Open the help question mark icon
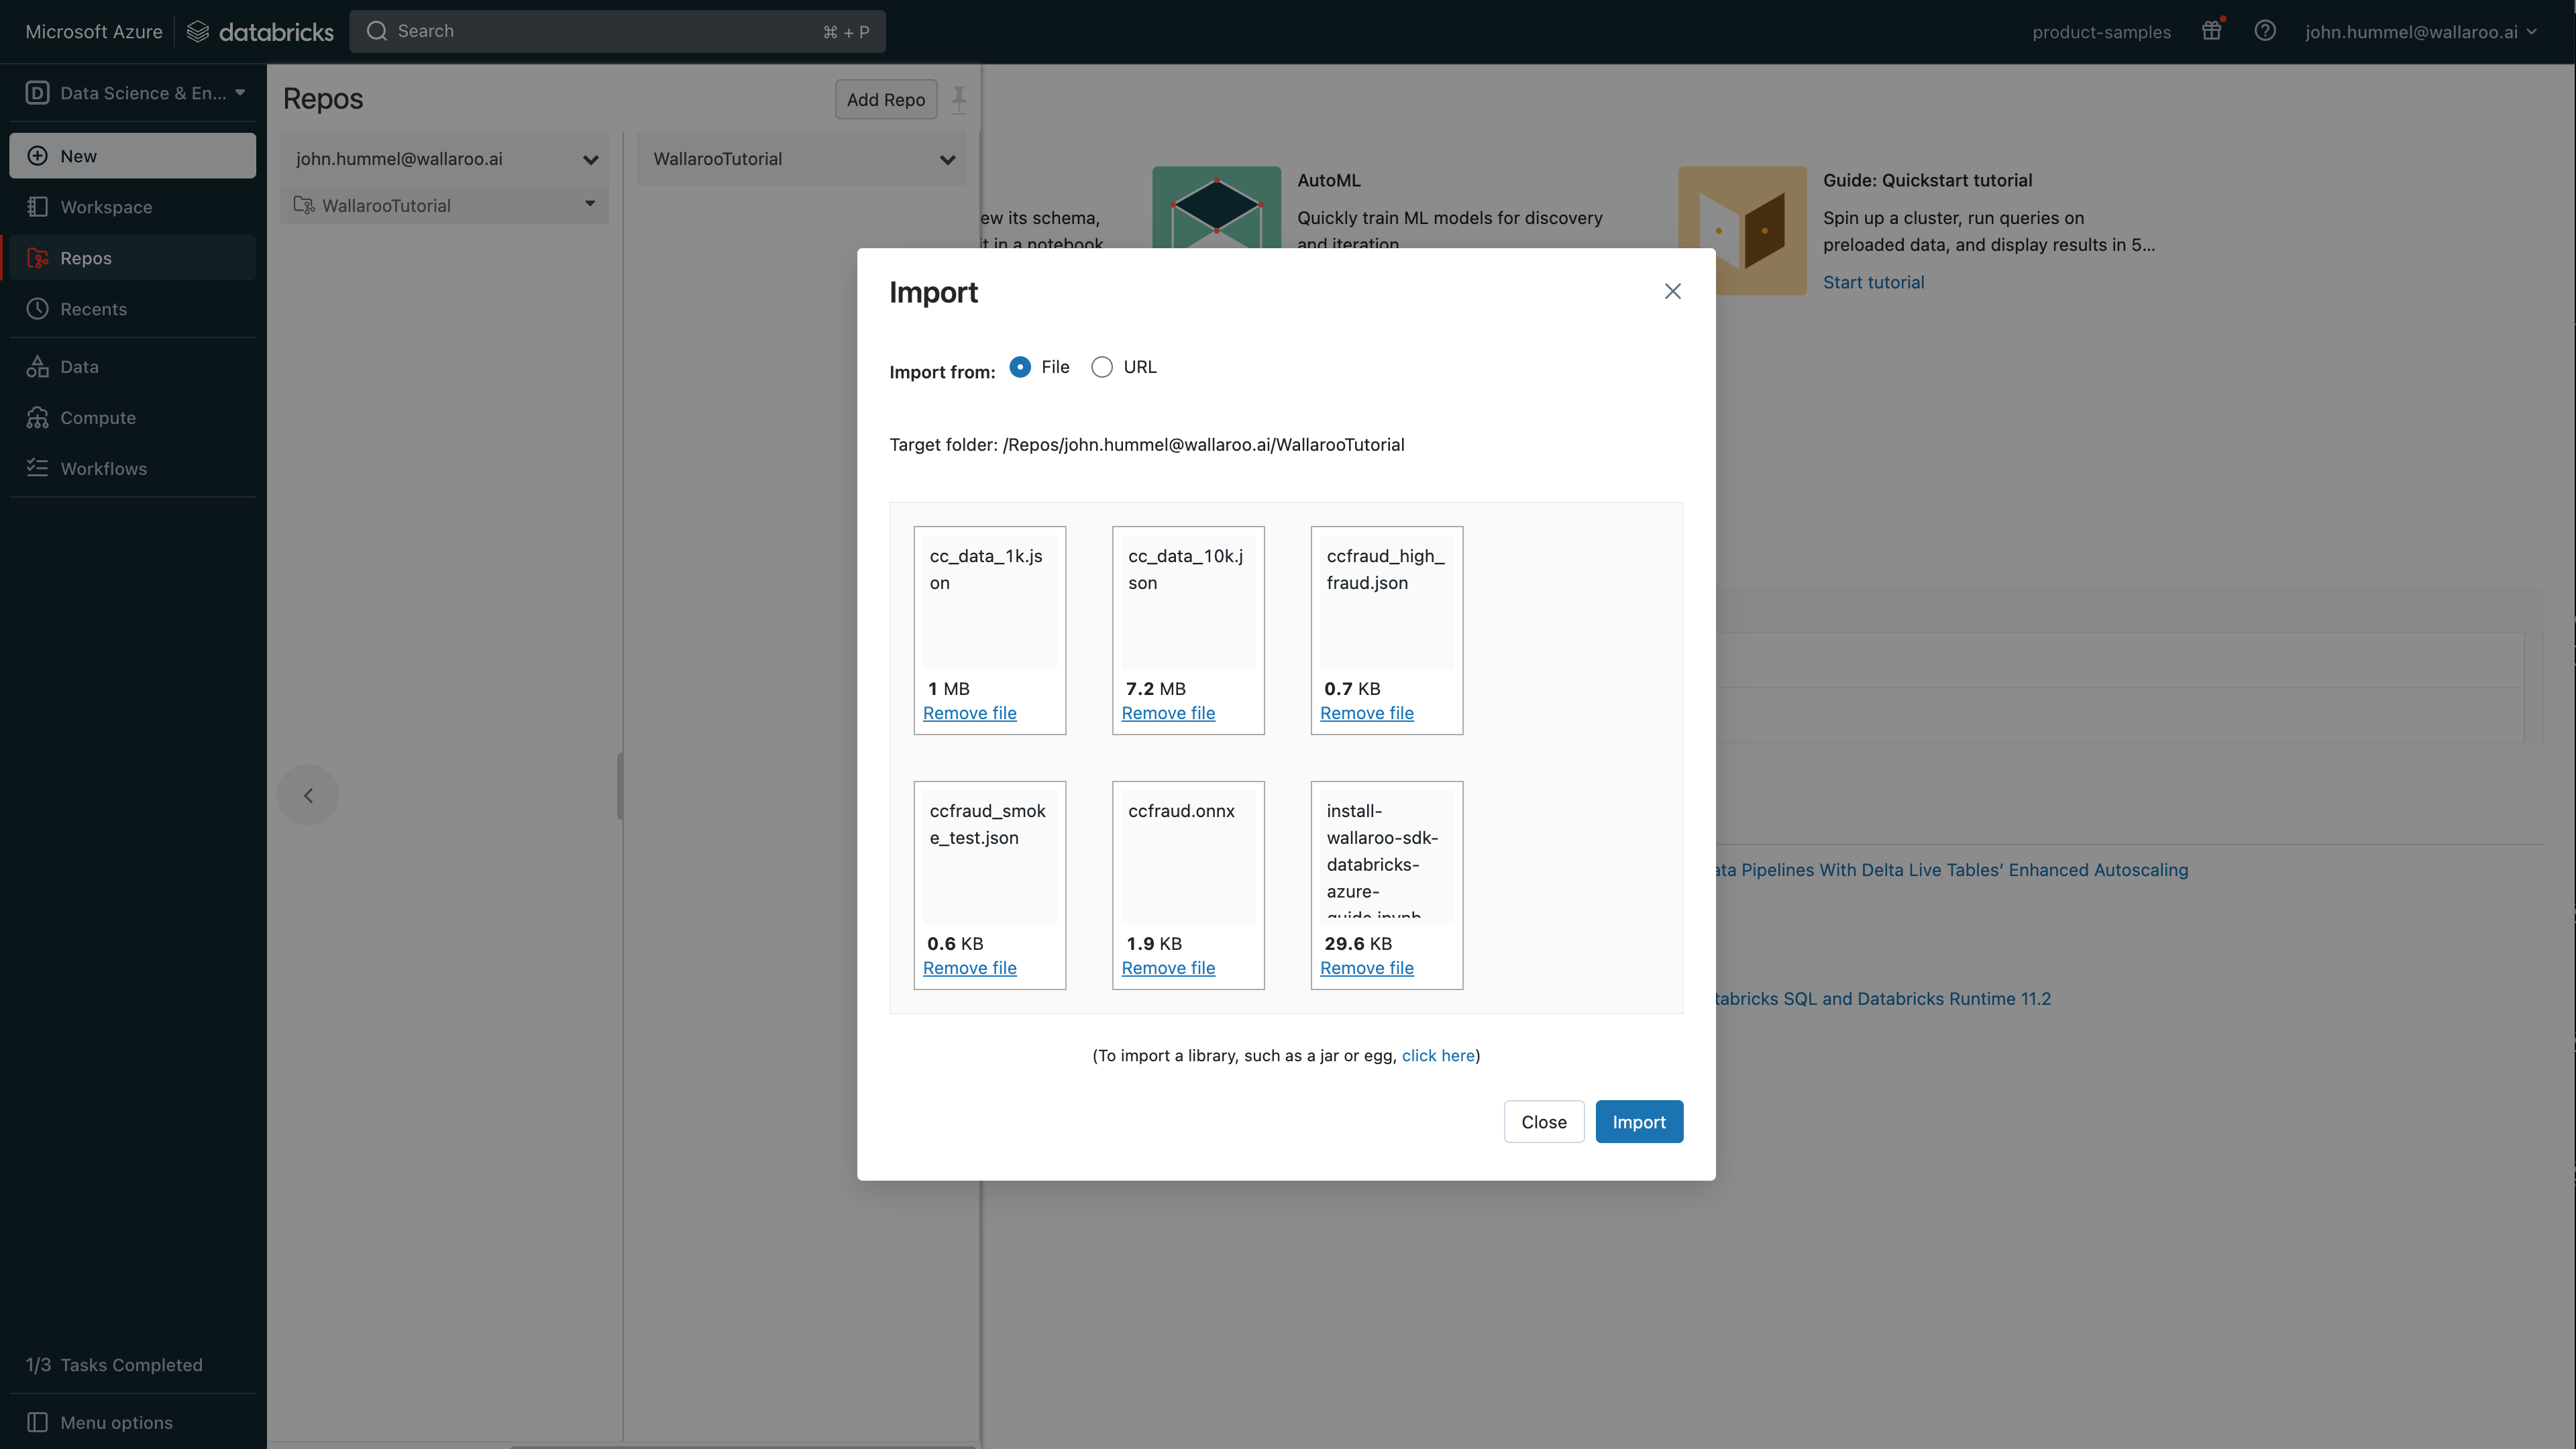The height and width of the screenshot is (1449, 2576). pyautogui.click(x=2265, y=31)
